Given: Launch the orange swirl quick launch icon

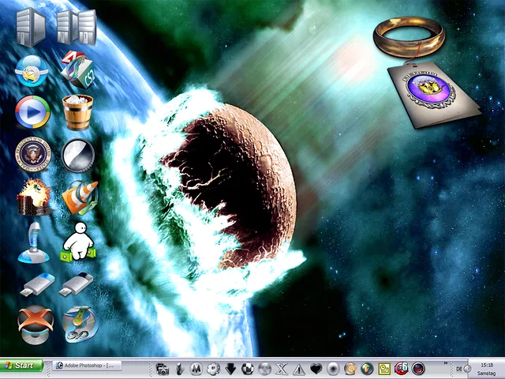Looking at the screenshot, I should pyautogui.click(x=350, y=369).
